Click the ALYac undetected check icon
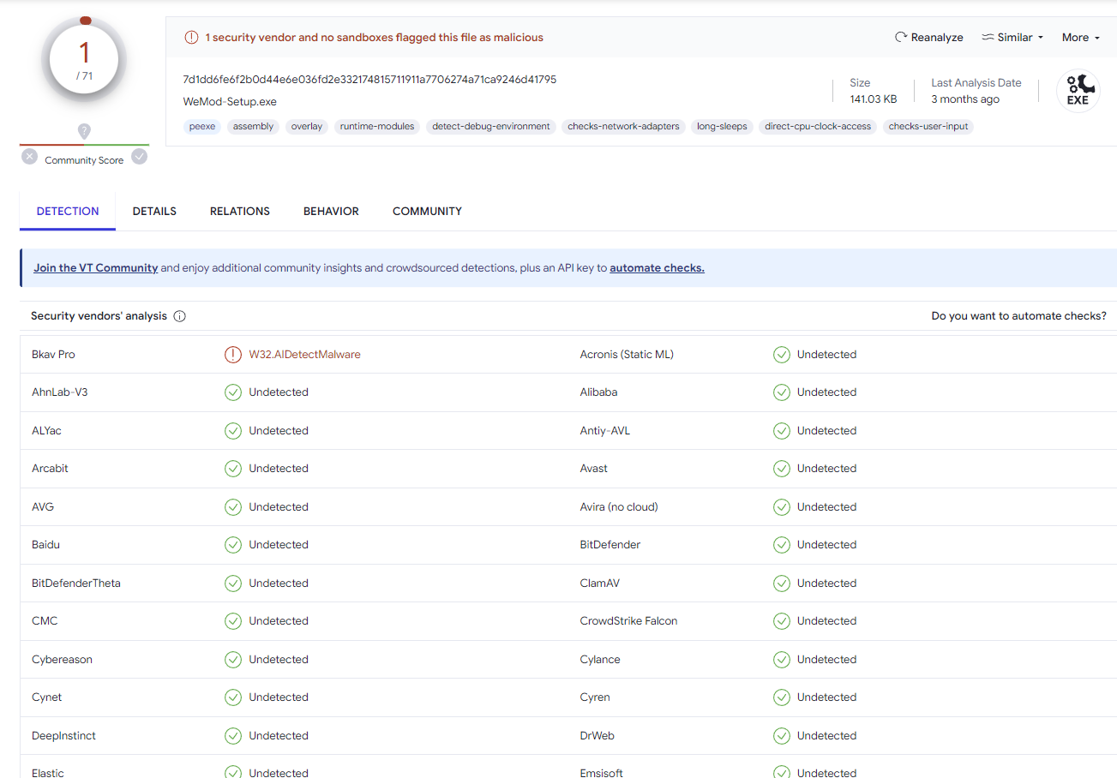 [233, 431]
